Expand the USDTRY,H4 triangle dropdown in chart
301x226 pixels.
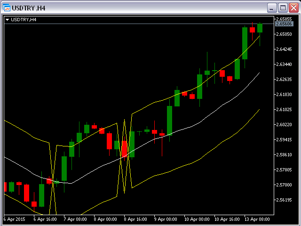[8, 20]
